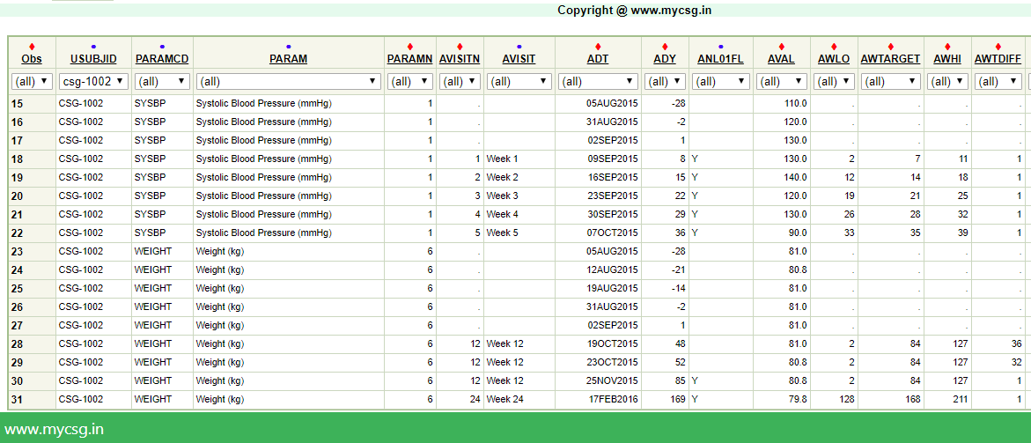Click the red diamond above AWTDIFF column

click(x=998, y=47)
